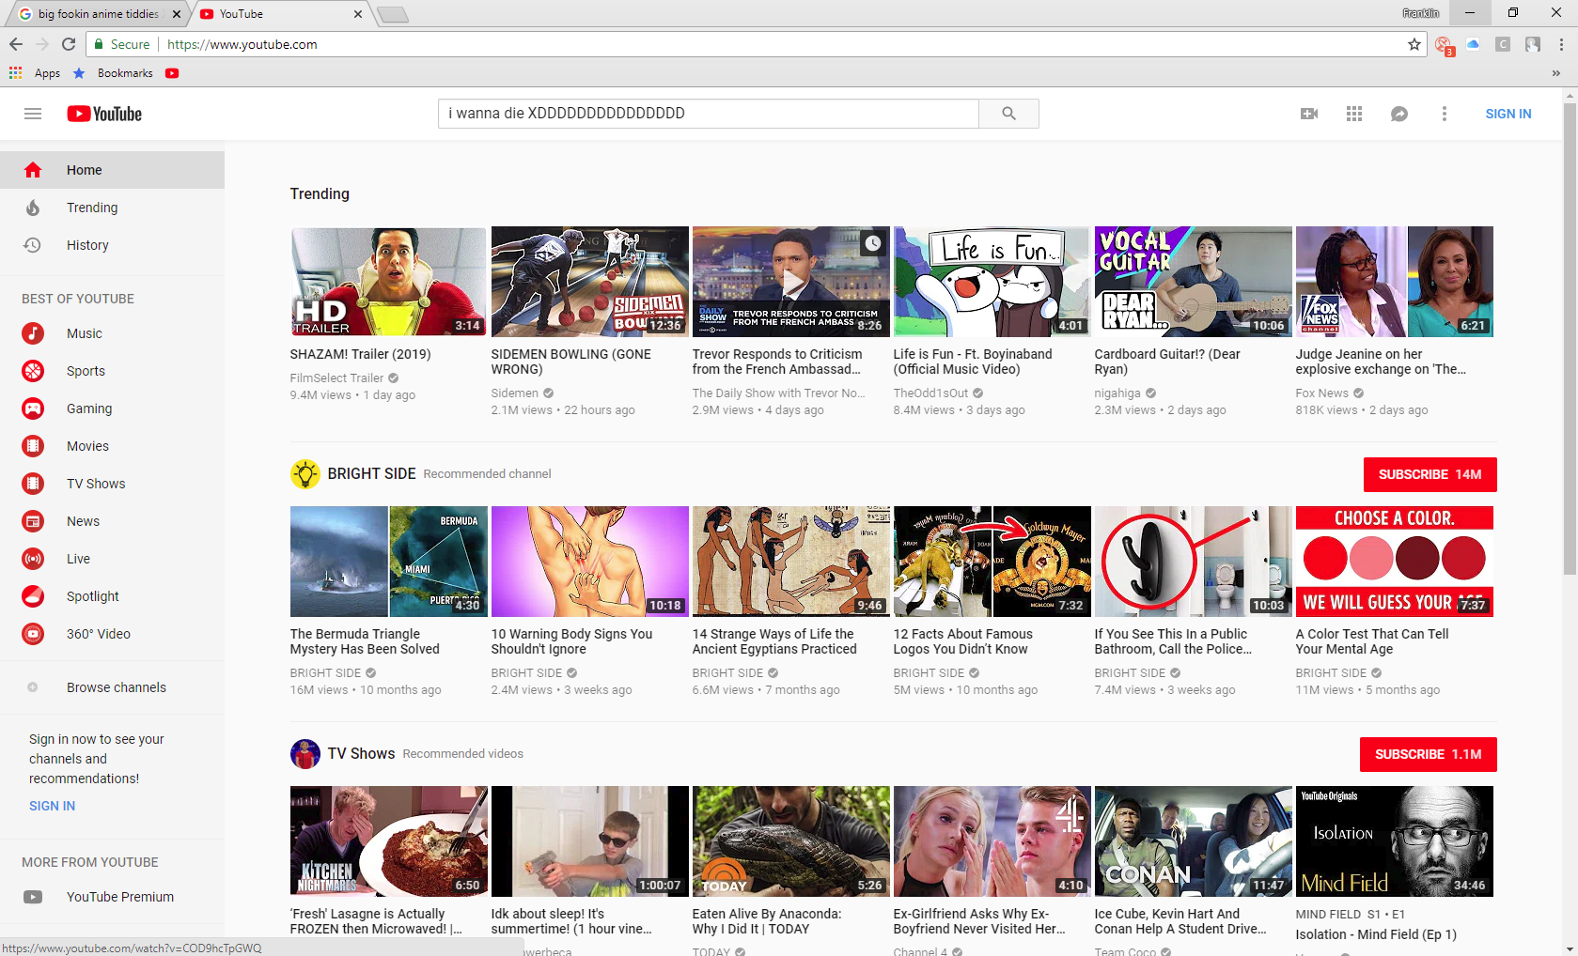Play the SIDEMEN BOWLING video thumbnail
The image size is (1578, 956).
point(589,282)
